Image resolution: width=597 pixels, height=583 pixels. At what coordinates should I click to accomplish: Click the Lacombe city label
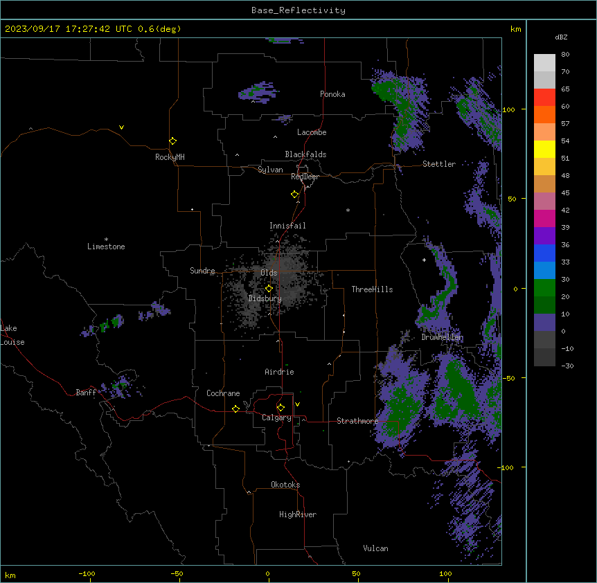[312, 132]
